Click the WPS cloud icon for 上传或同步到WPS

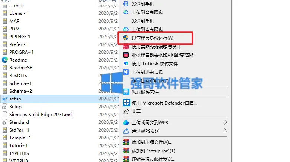click(126, 122)
